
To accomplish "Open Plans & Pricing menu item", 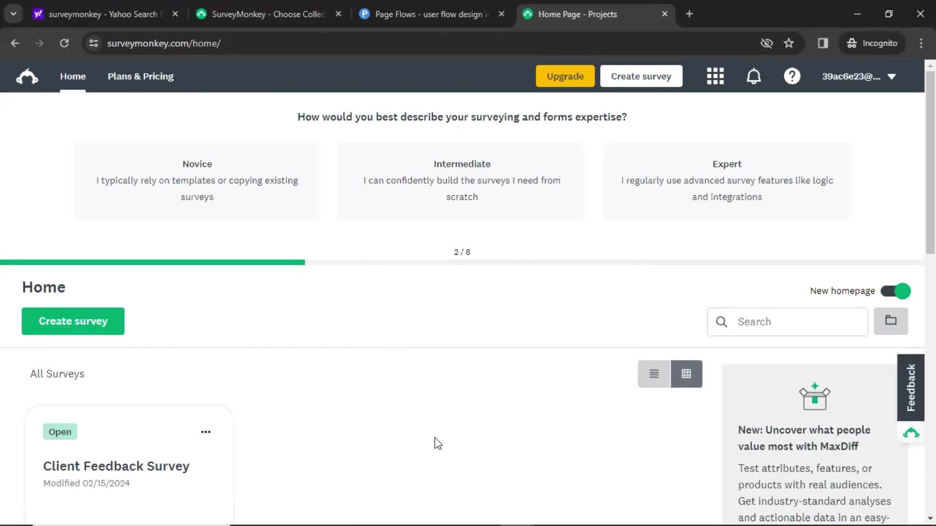I will 141,76.
